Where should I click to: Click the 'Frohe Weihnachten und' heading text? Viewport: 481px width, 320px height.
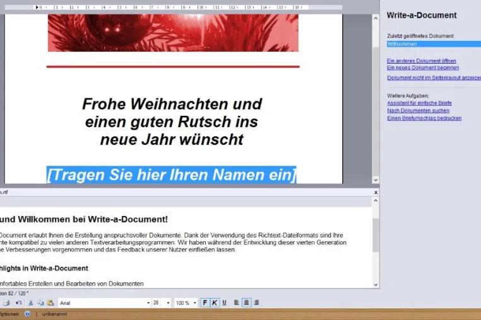tap(172, 104)
